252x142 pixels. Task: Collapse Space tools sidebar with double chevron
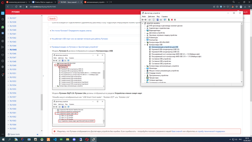coord(37,134)
